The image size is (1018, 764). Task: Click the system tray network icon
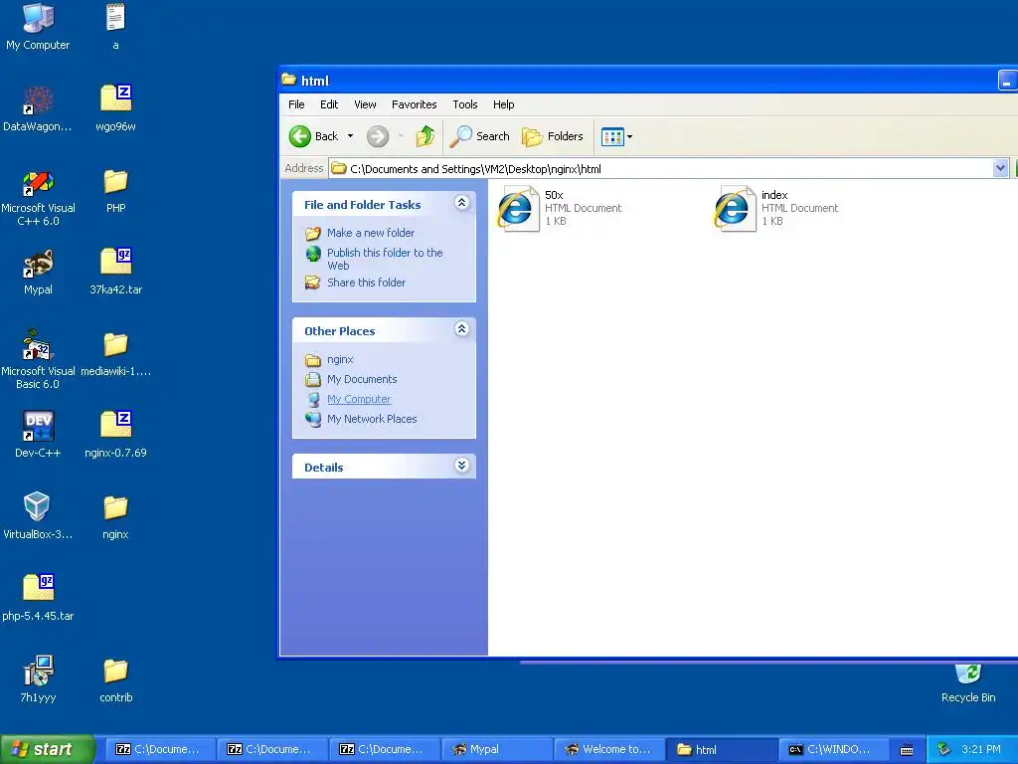coord(943,749)
